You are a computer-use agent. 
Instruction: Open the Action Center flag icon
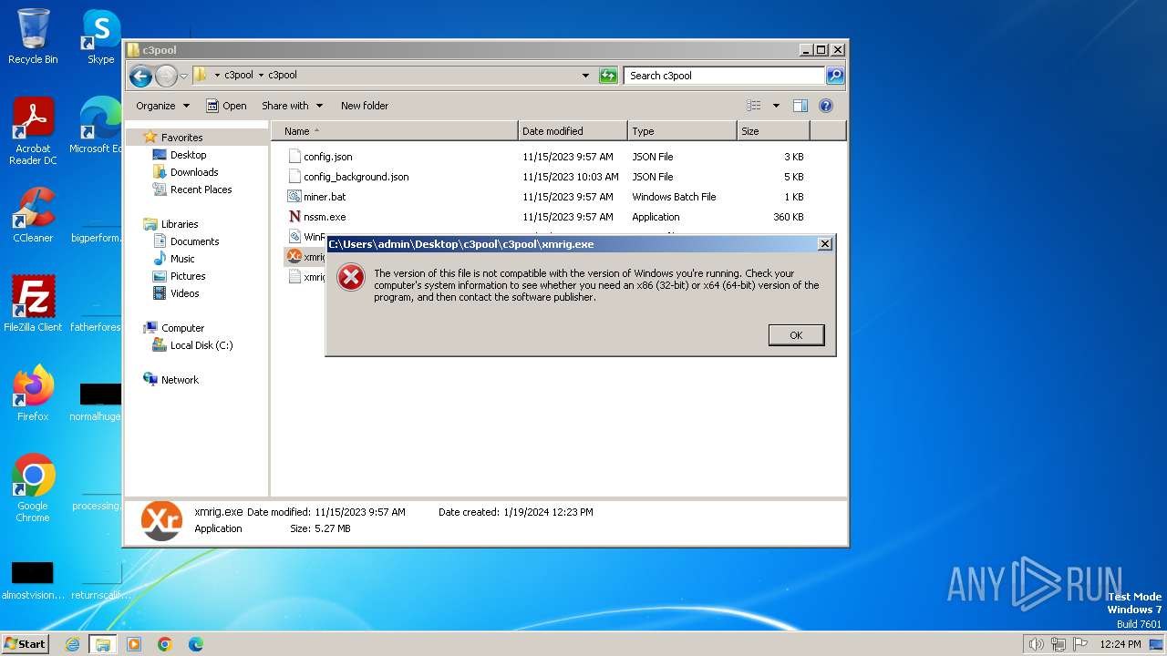coord(1080,644)
